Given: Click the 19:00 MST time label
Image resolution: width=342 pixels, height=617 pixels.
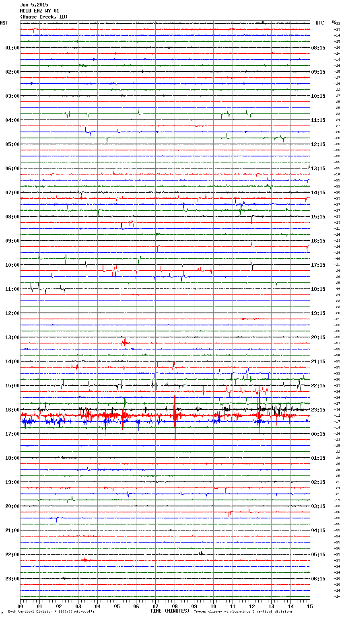Looking at the screenshot, I should click(12, 482).
